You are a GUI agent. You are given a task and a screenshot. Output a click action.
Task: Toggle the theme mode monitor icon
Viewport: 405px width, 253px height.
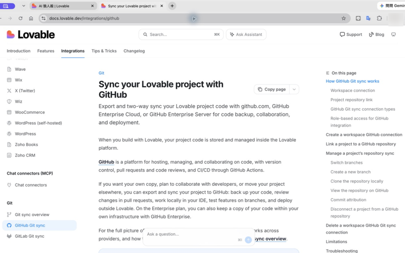[x=394, y=34]
